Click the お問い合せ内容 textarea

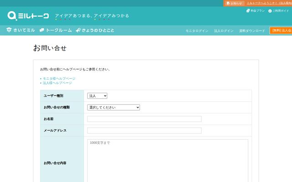167,161
